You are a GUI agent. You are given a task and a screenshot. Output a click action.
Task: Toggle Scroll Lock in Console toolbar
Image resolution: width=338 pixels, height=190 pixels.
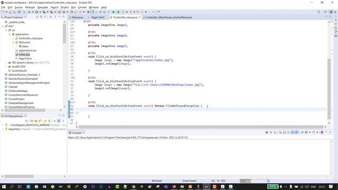(284, 132)
